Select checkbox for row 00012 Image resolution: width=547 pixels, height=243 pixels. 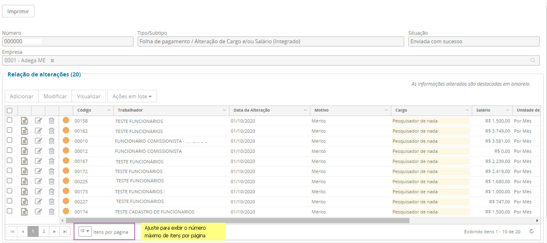point(10,150)
